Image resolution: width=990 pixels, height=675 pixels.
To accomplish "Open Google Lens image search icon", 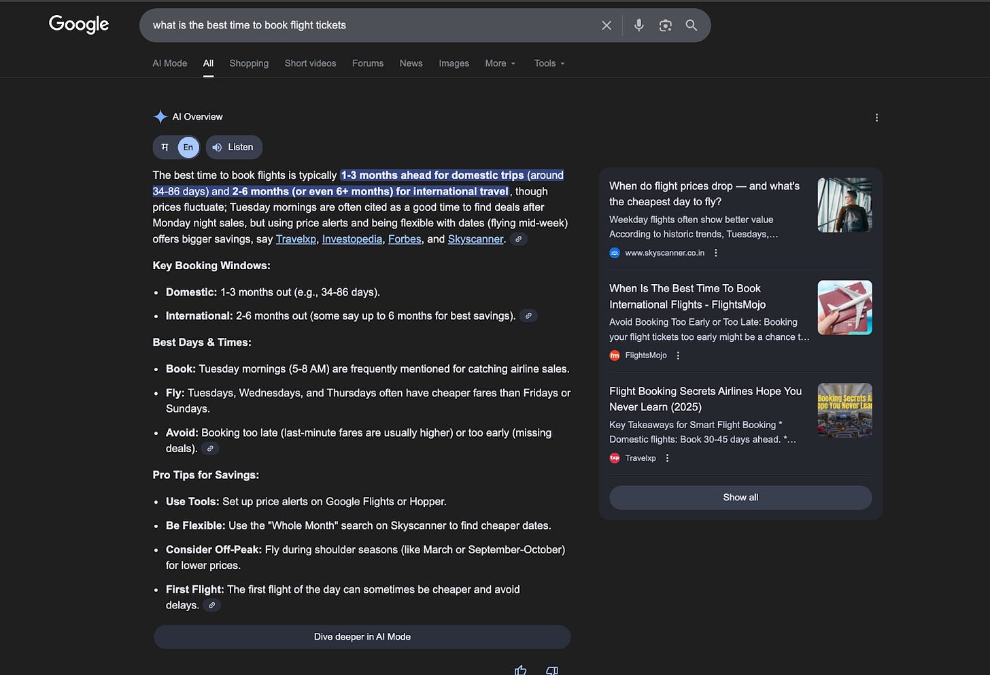I will coord(666,25).
